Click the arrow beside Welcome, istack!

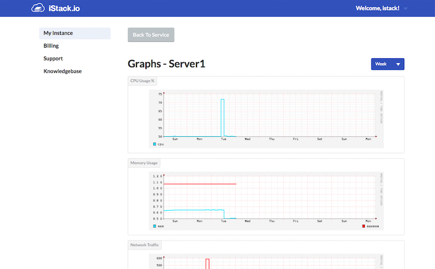click(405, 8)
